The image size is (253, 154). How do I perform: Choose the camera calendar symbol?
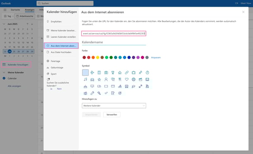[106, 73]
